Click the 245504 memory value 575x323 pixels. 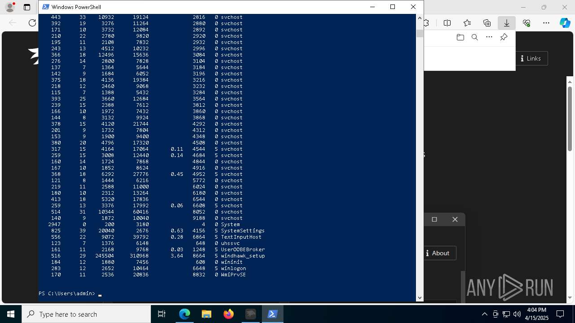(x=105, y=256)
